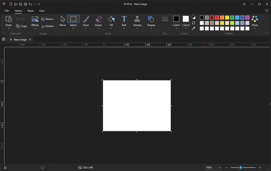Reset to default black and white colors

[193, 17]
